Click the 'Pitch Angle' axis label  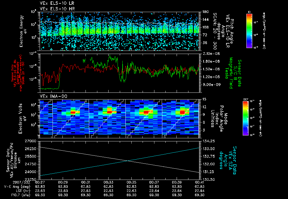pyautogui.click(x=232, y=31)
